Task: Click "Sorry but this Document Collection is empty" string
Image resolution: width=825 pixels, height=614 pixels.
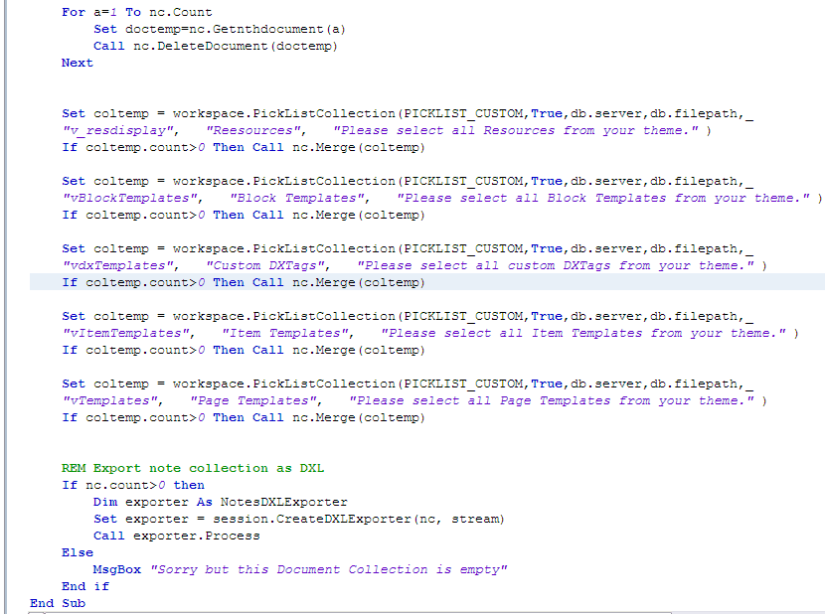Action: 329,569
